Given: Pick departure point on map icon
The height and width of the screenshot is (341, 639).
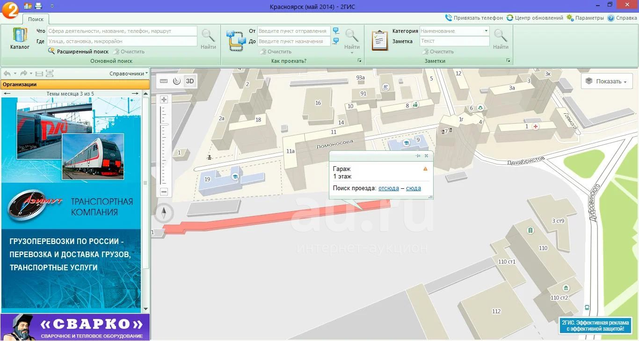Looking at the screenshot, I should pos(336,31).
